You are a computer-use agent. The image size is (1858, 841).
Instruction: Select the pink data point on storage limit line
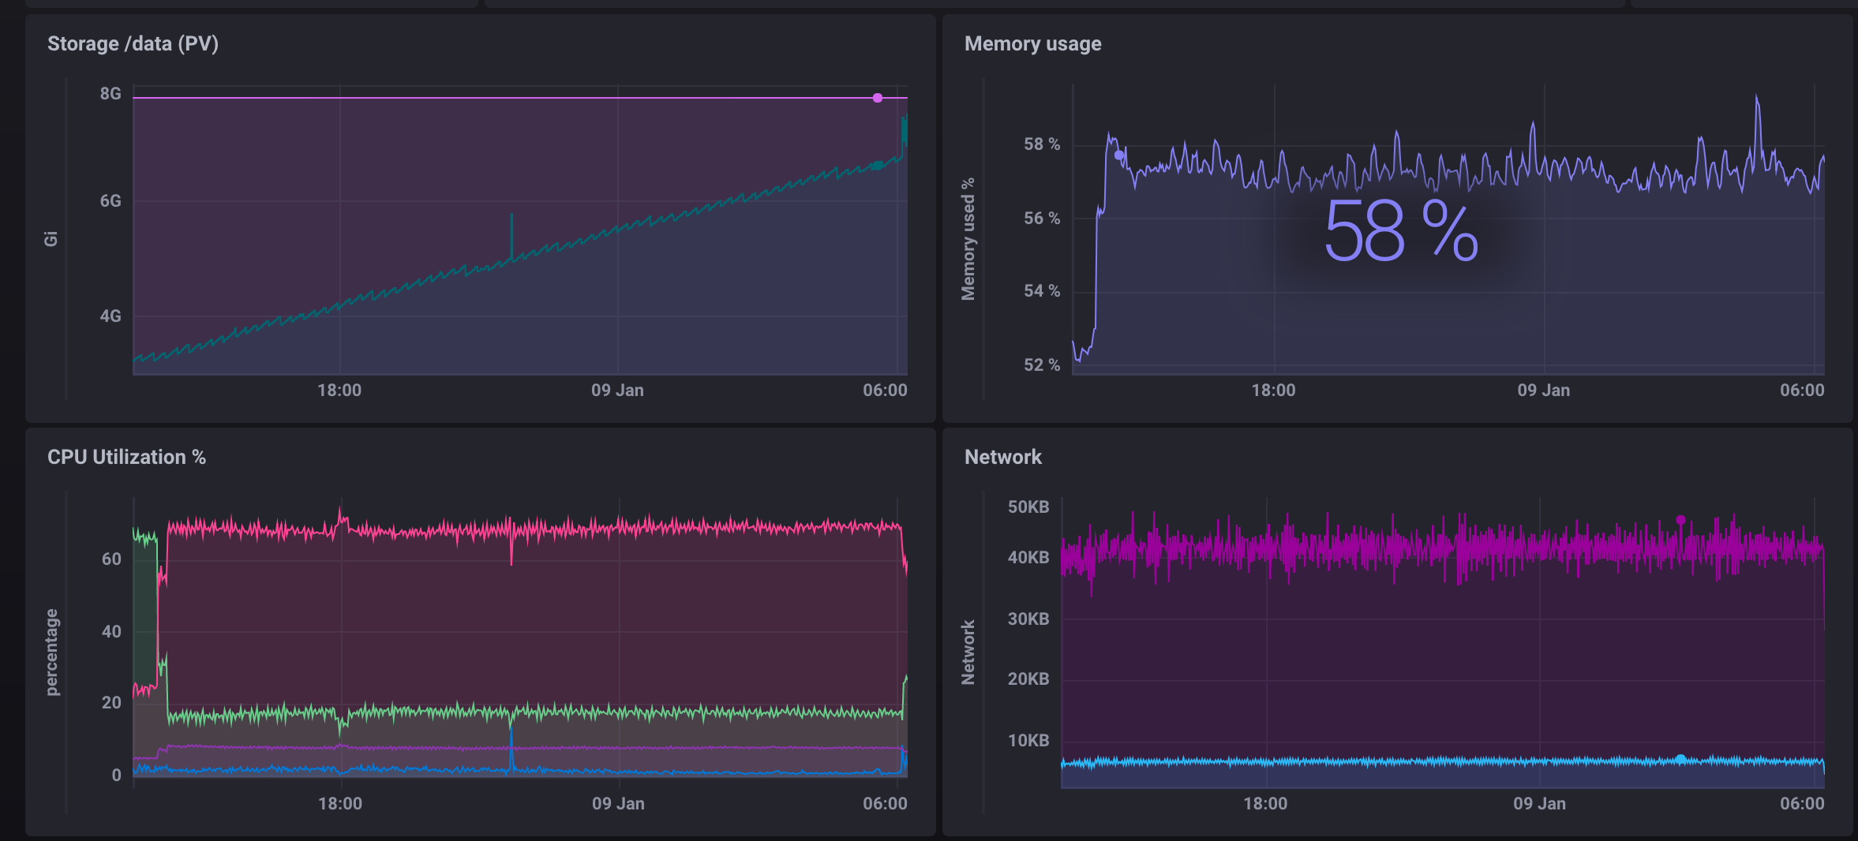coord(878,98)
